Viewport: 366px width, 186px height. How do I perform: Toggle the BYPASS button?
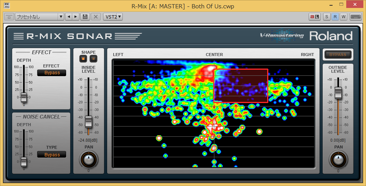[338, 55]
